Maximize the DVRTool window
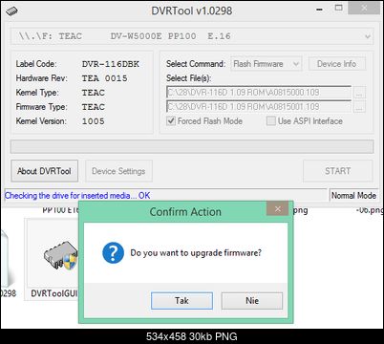This screenshot has width=384, height=344. pos(339,8)
